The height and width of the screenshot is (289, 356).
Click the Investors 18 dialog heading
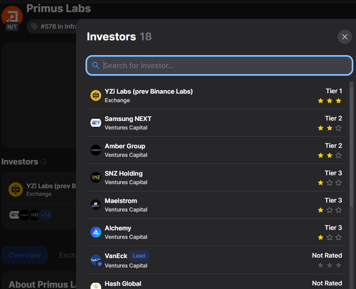(x=119, y=37)
